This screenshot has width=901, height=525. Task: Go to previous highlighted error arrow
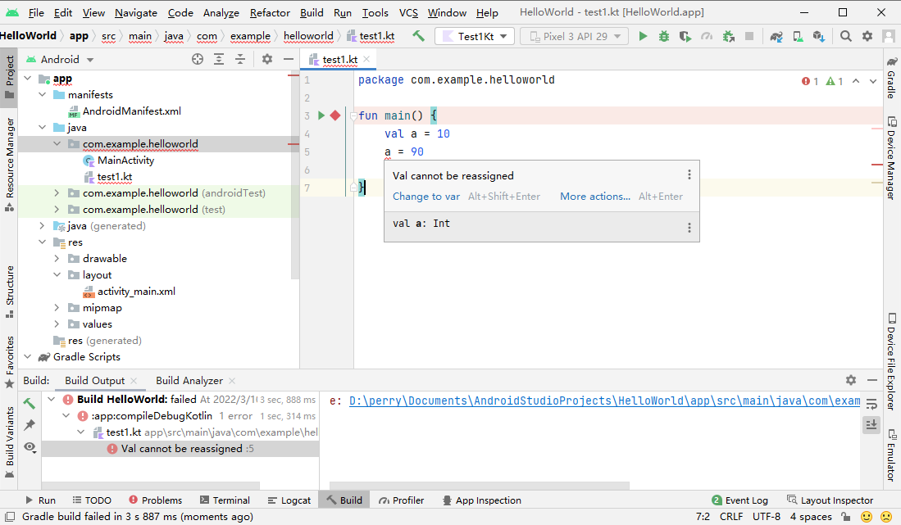coord(856,81)
